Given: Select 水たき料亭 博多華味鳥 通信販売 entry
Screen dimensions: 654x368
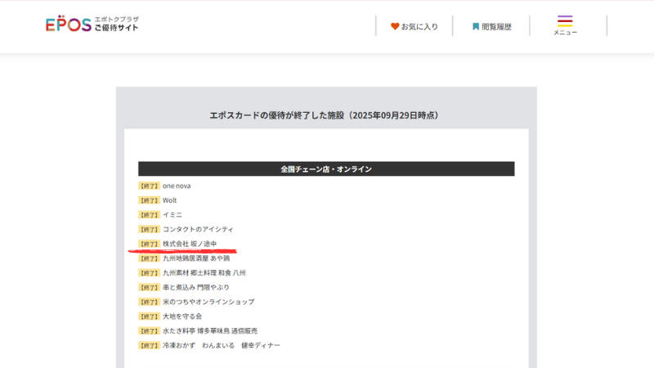Looking at the screenshot, I should (x=210, y=331).
